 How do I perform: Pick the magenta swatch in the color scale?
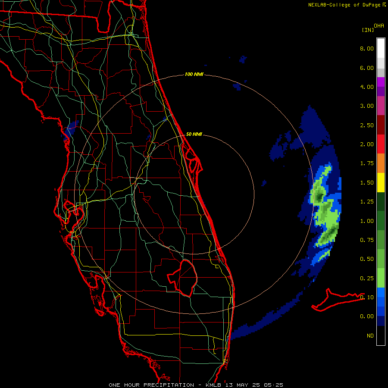coord(381,82)
